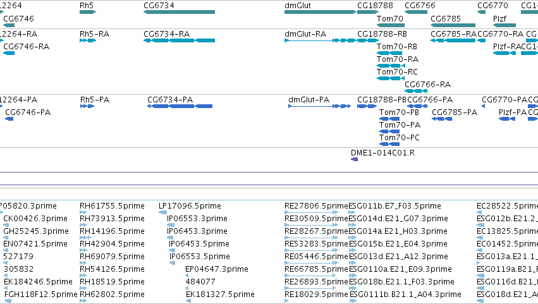Open transcript Tom70-RC
538x304 pixels.
[x=391, y=78]
